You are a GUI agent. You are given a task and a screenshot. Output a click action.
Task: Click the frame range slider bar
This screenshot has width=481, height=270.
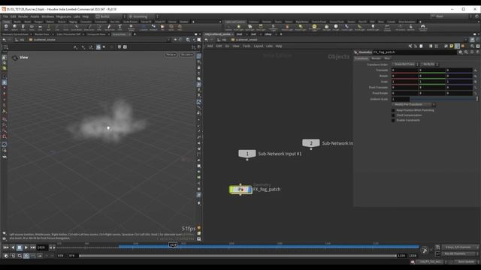click(x=237, y=256)
